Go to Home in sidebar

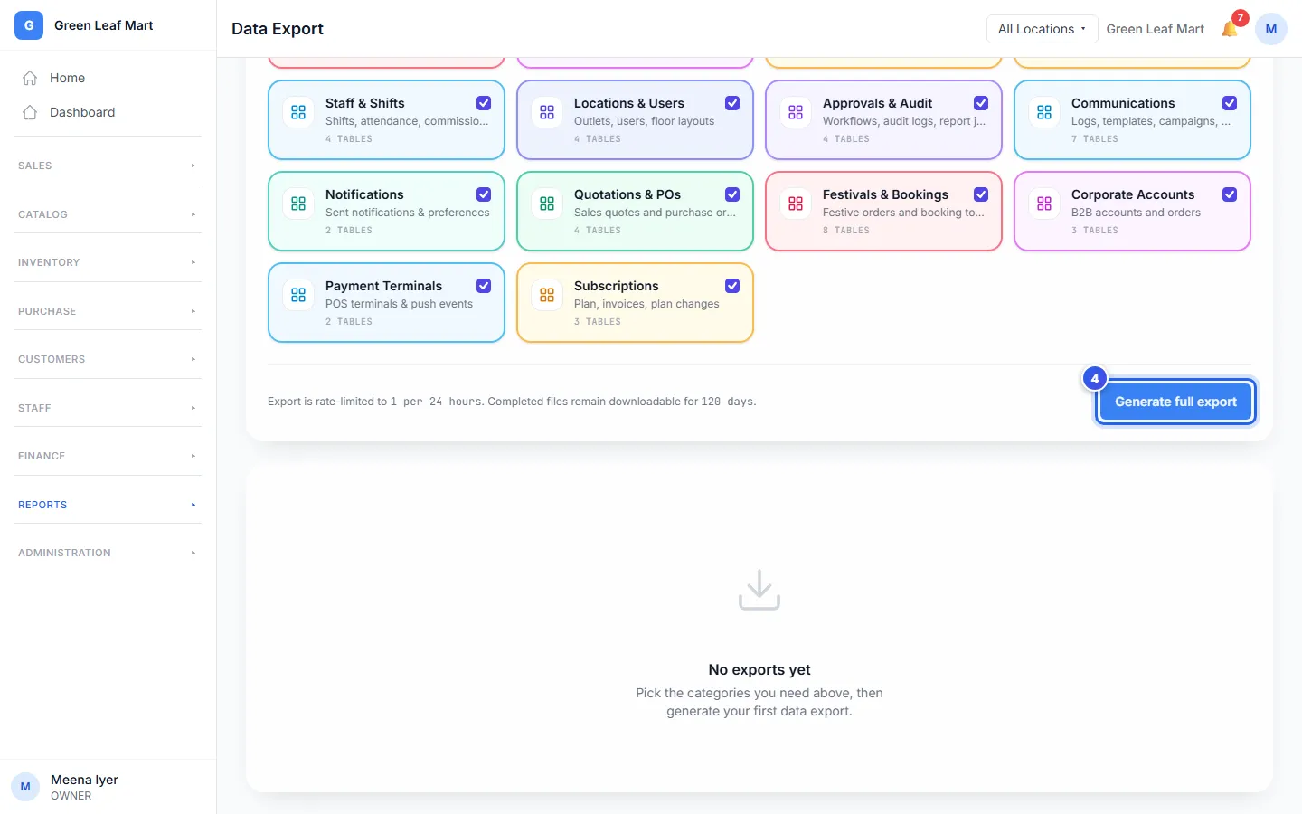[108, 78]
